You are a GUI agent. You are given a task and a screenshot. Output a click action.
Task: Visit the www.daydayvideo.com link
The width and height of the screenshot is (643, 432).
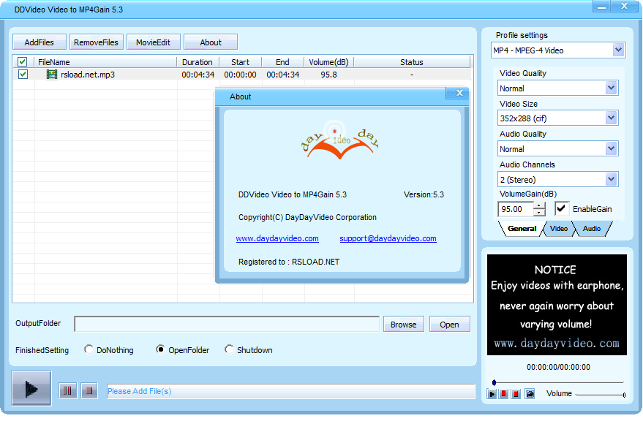coord(277,238)
